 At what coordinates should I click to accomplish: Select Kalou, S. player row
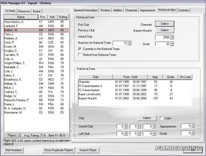36,75
